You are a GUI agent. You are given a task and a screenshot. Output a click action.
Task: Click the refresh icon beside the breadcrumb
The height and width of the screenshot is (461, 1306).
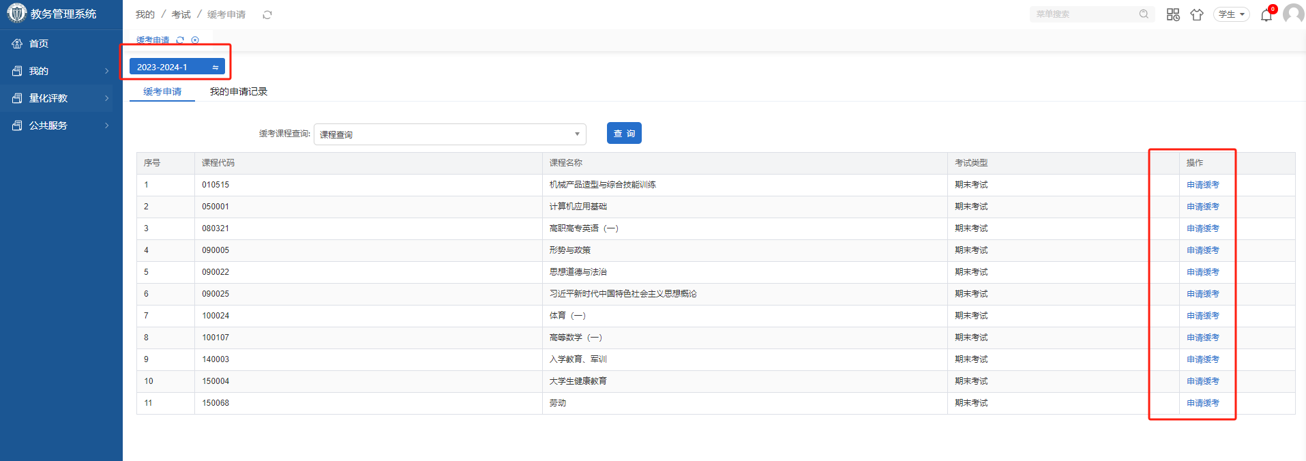(267, 14)
